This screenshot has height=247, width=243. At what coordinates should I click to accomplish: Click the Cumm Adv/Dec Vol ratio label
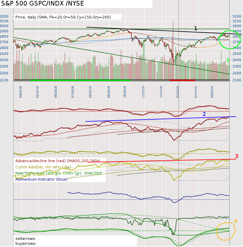pos(43,167)
